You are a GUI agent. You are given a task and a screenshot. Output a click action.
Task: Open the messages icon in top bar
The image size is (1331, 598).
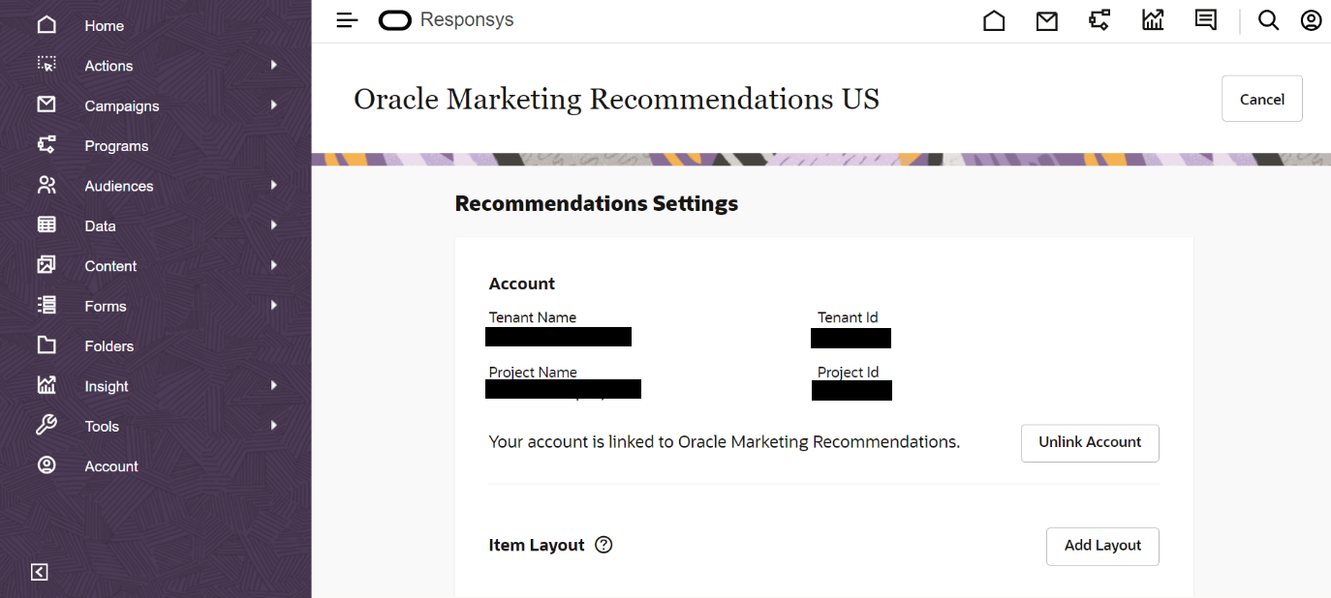1205,20
